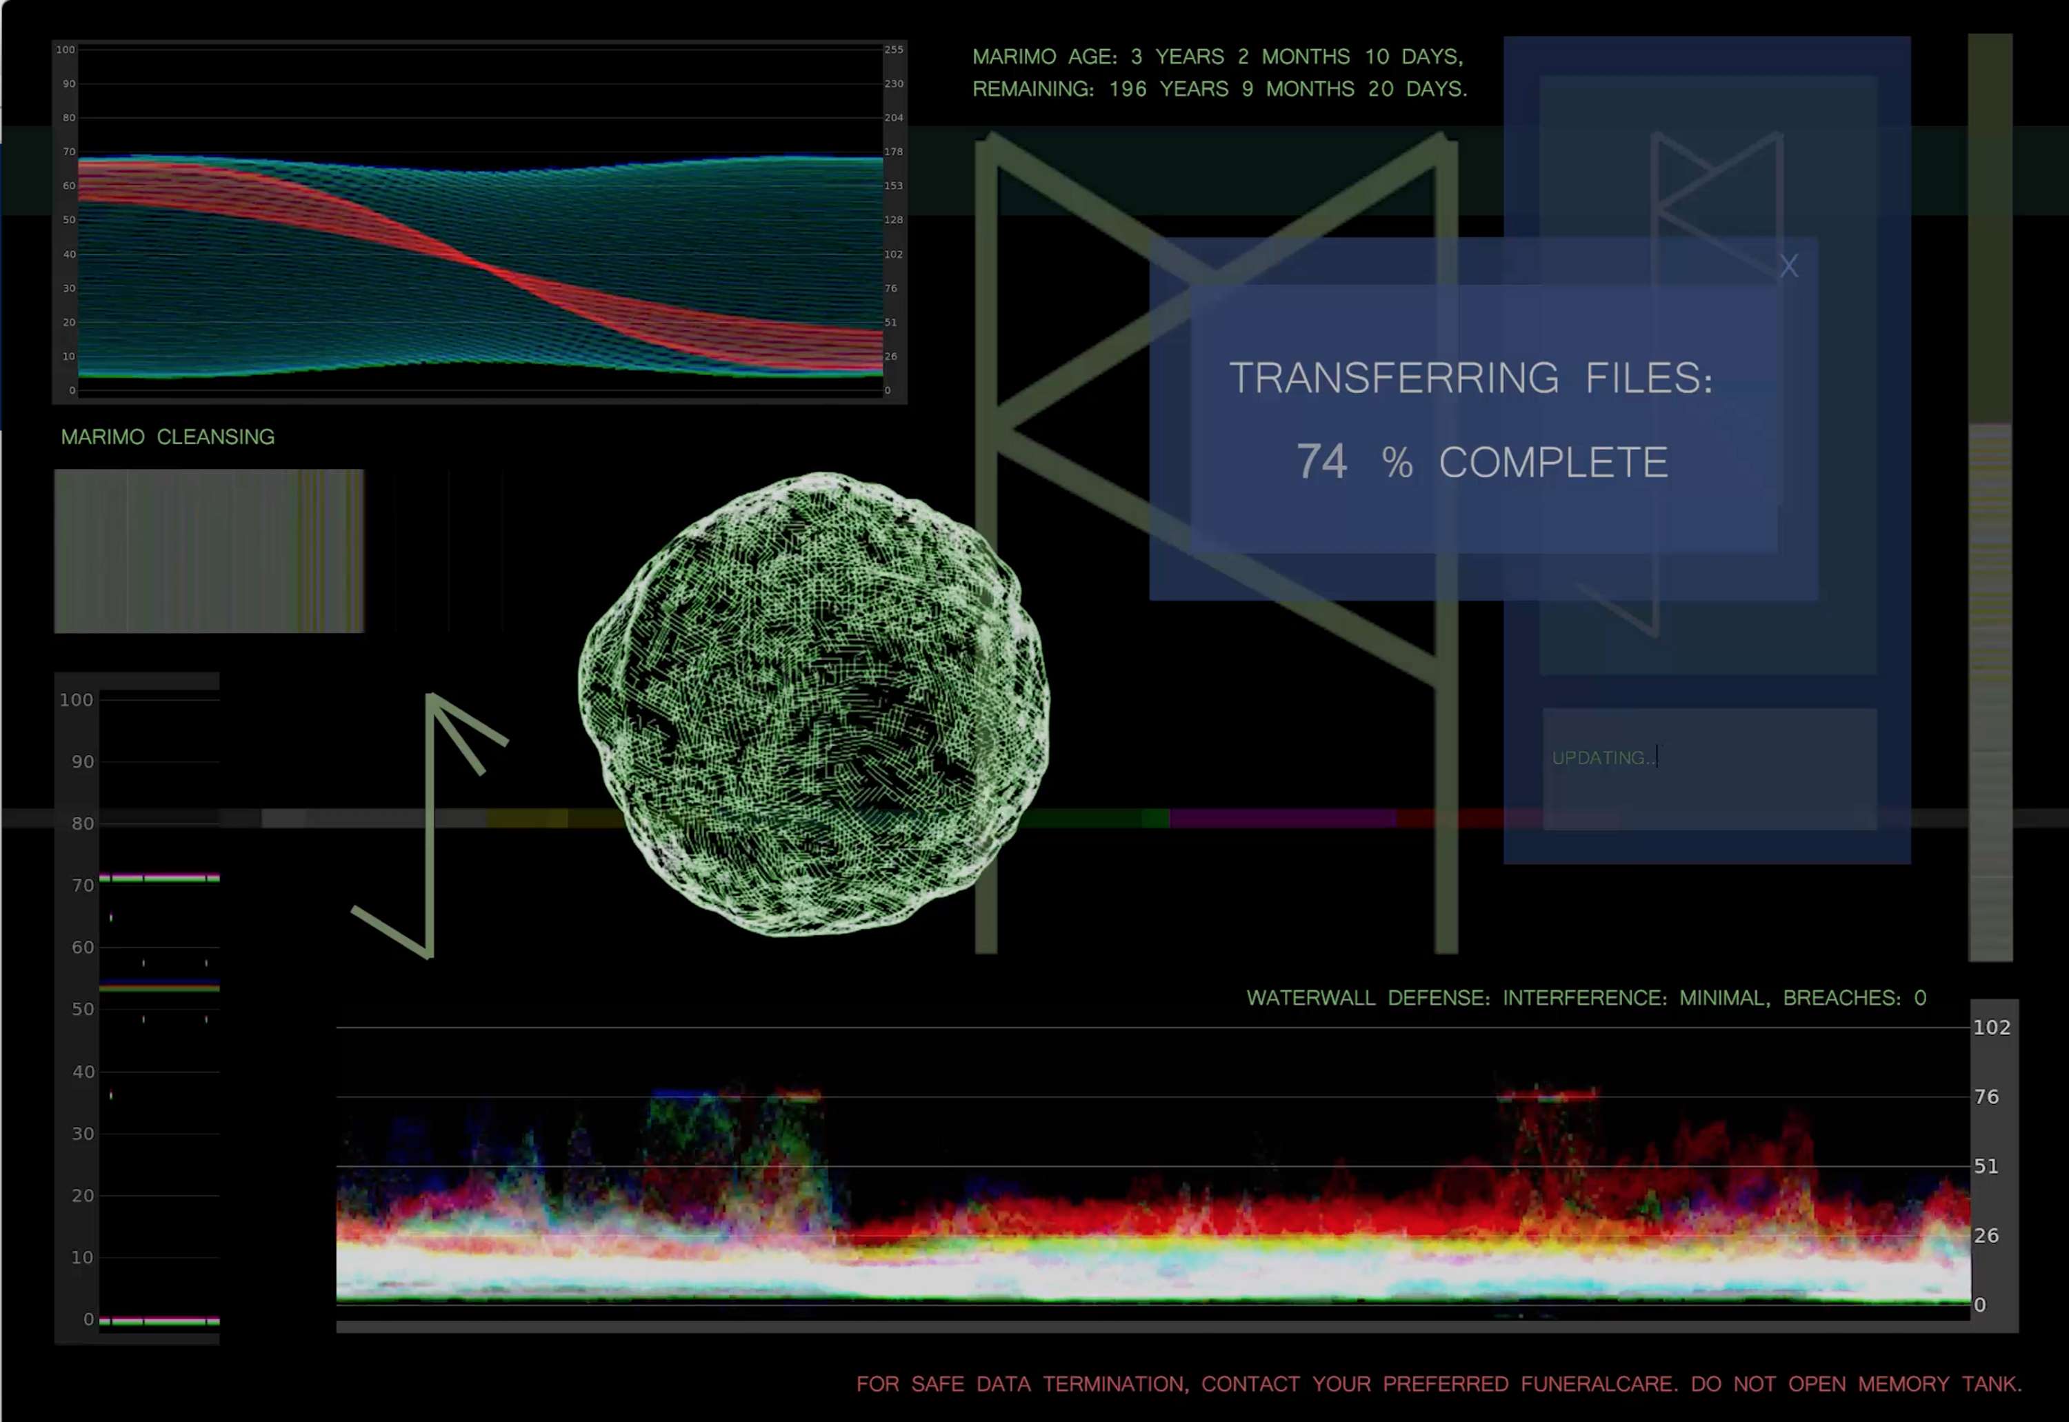Select the green wireframe marimo ball
Screen dimensions: 2069x1422
814,704
